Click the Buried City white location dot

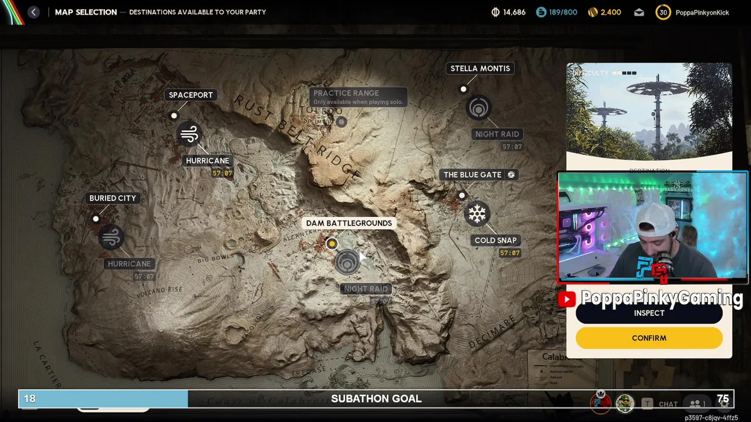(x=96, y=219)
